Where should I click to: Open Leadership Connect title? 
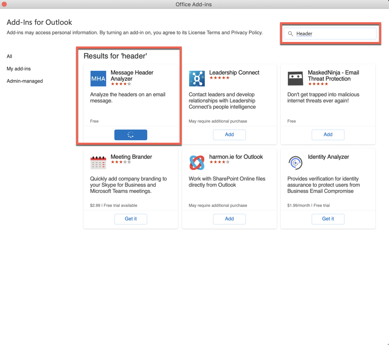tap(234, 72)
